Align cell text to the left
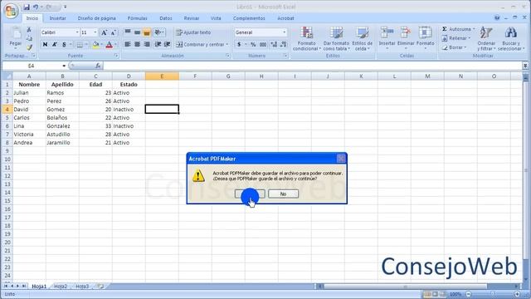This screenshot has width=531, height=299. (128, 44)
